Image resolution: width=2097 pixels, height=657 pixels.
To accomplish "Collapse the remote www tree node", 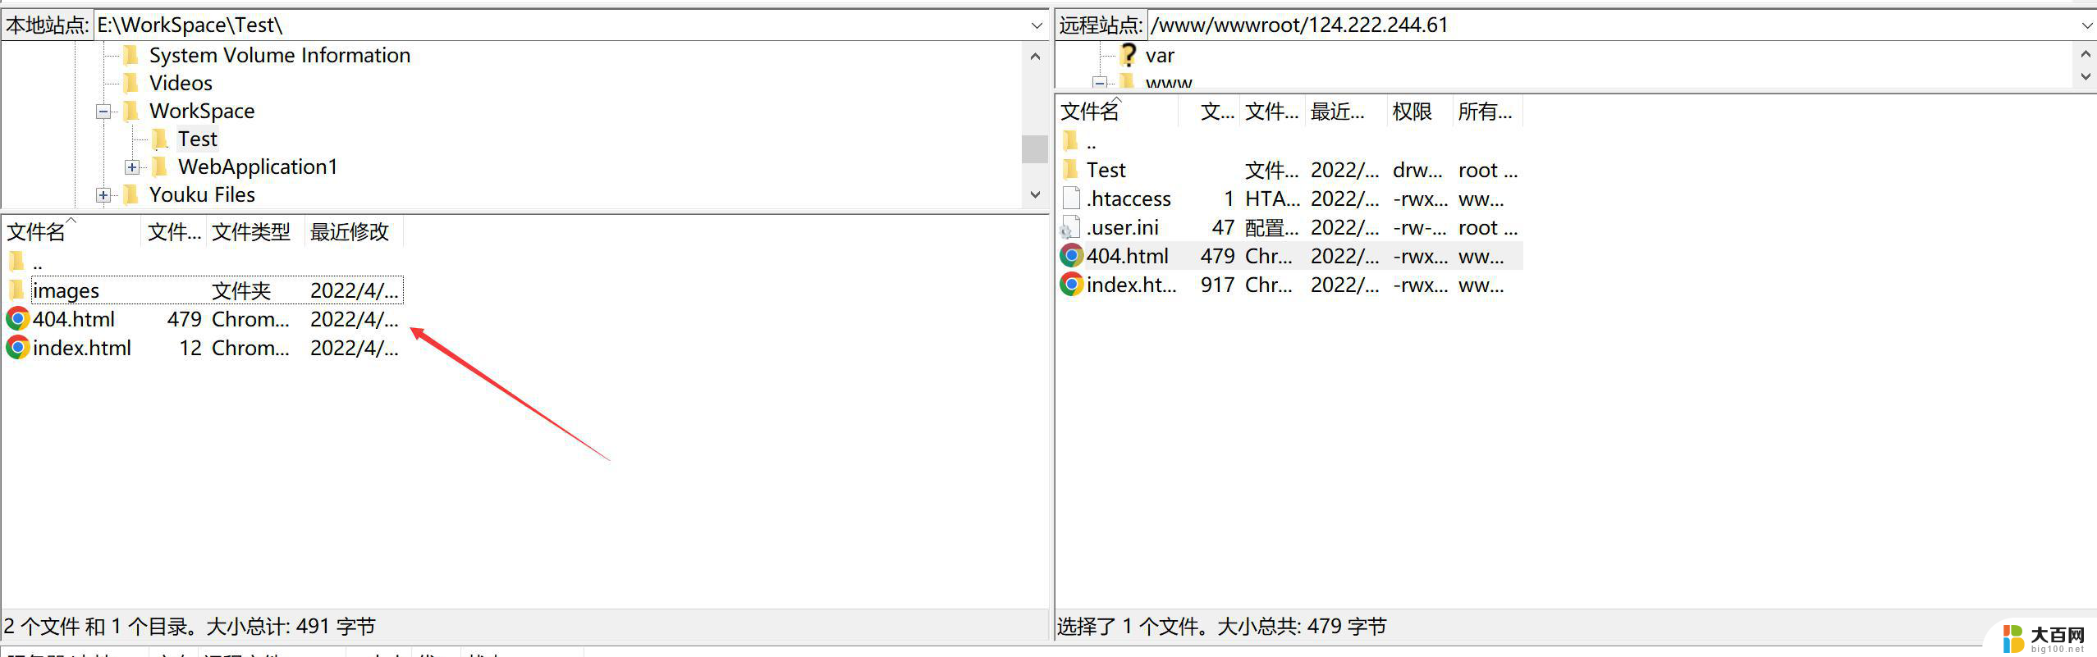I will tap(1100, 82).
